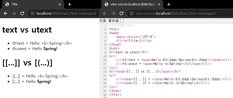Open new tab next to view-source tab

click(169, 4)
